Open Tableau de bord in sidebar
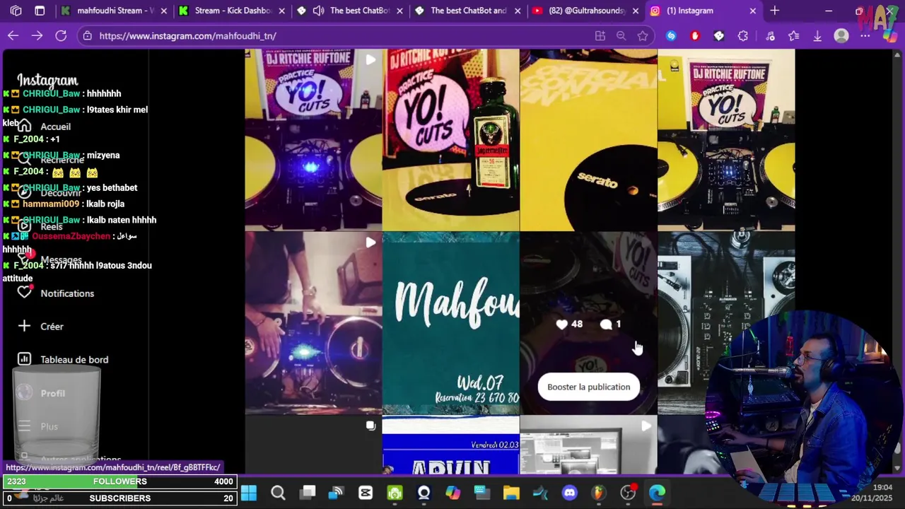Image resolution: width=905 pixels, height=509 pixels. pyautogui.click(x=74, y=360)
